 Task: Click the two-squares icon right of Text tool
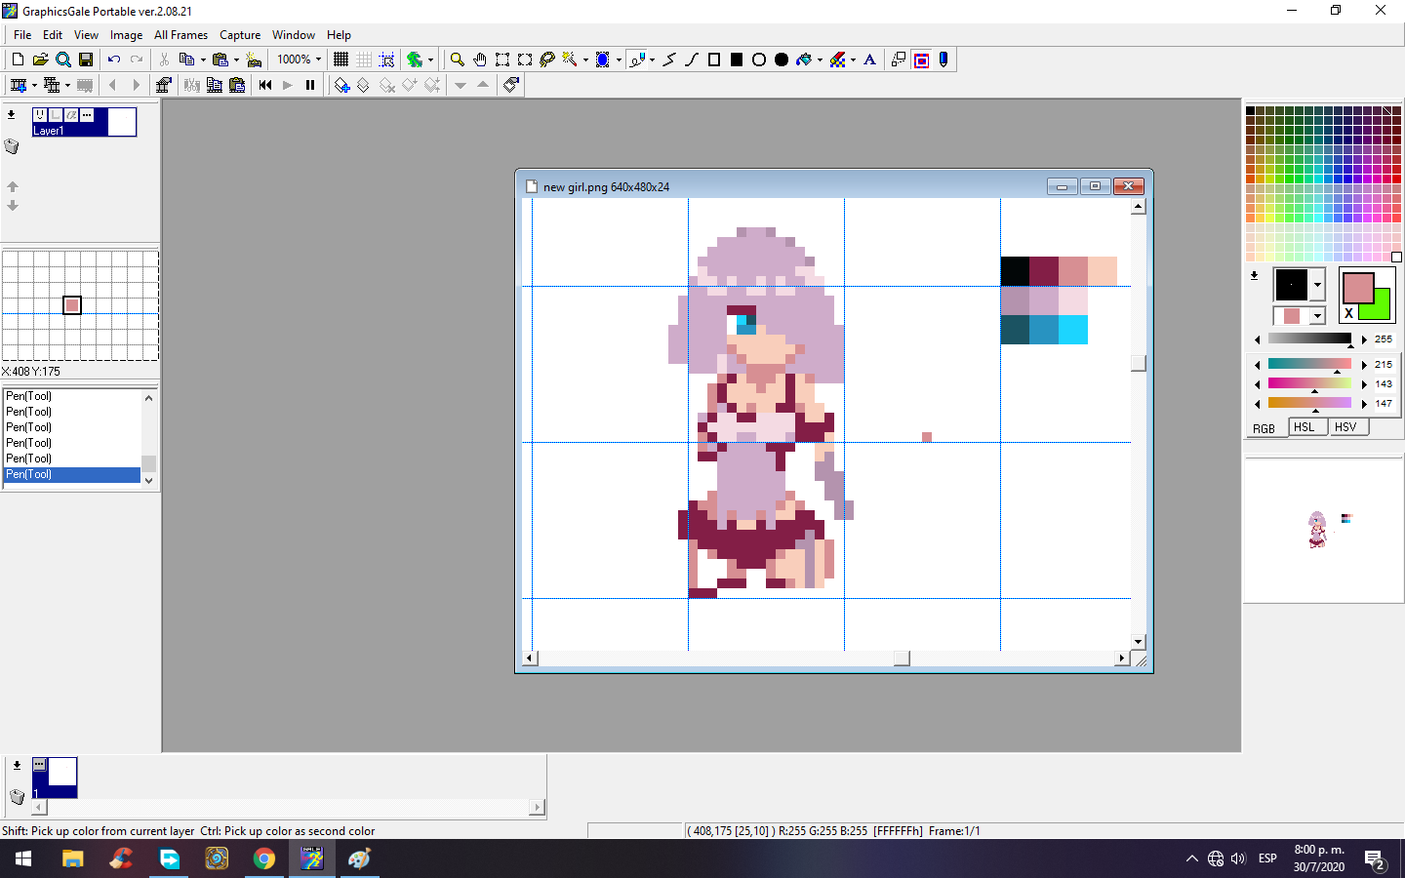pos(899,60)
